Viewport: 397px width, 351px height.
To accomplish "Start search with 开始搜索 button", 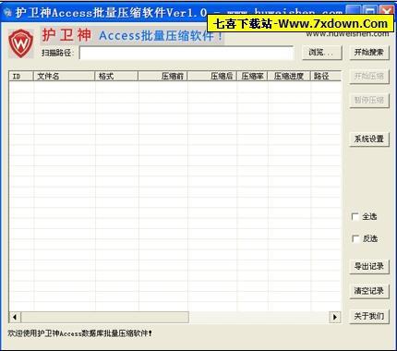I will click(369, 53).
